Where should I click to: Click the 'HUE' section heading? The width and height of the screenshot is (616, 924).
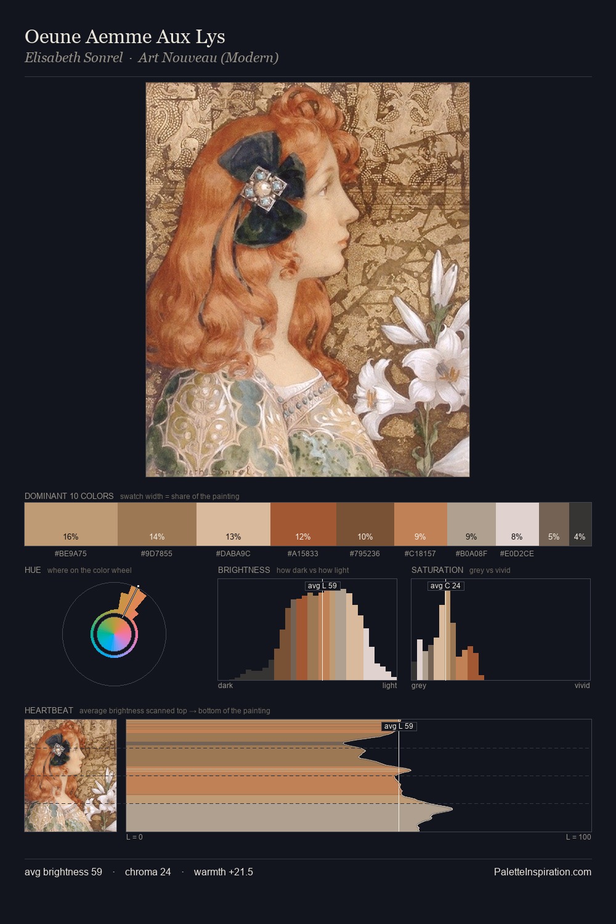click(x=33, y=570)
